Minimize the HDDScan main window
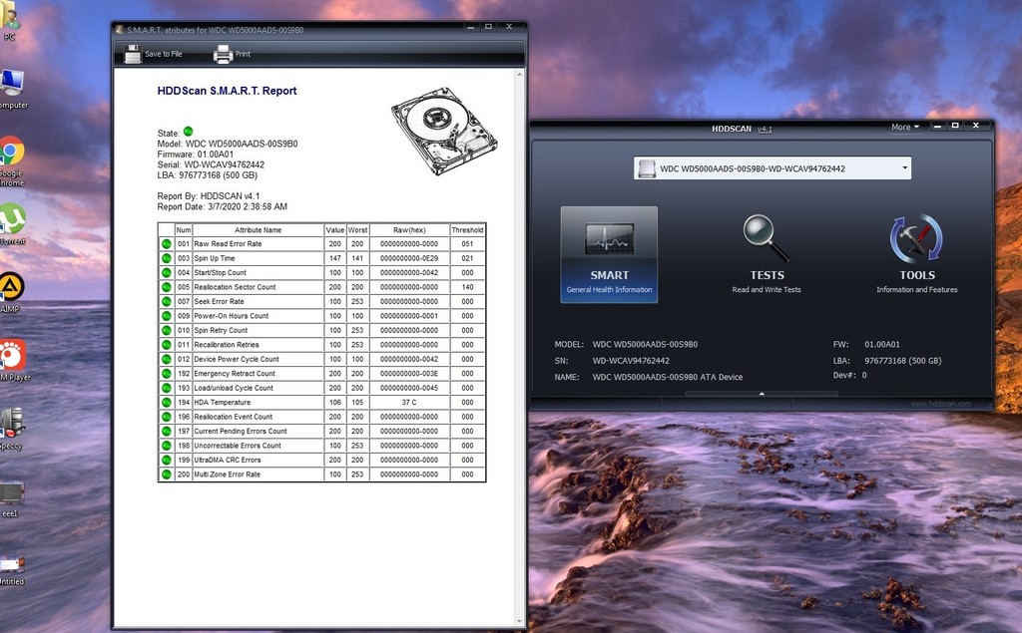Viewport: 1022px width, 633px height. coord(937,126)
